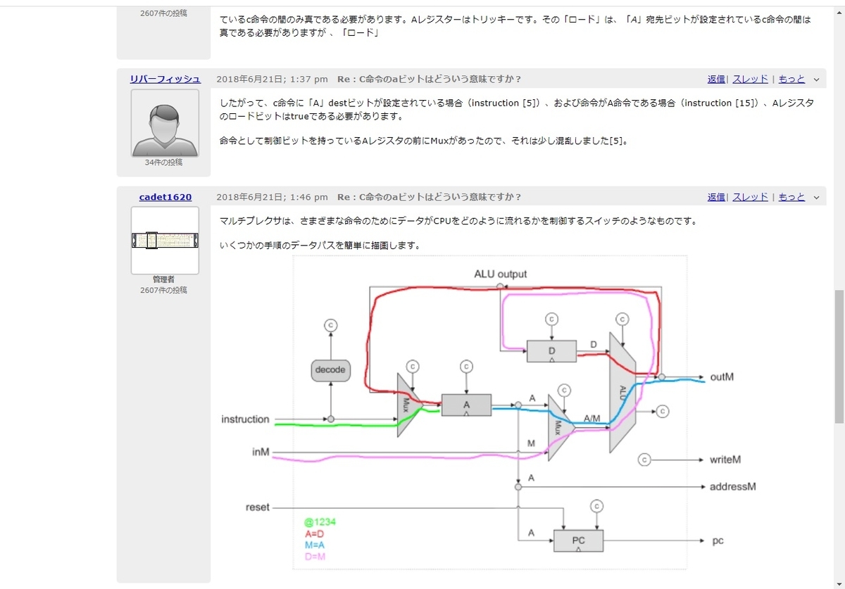
Task: Click the 1:46 pm post subject title
Action: coord(429,196)
